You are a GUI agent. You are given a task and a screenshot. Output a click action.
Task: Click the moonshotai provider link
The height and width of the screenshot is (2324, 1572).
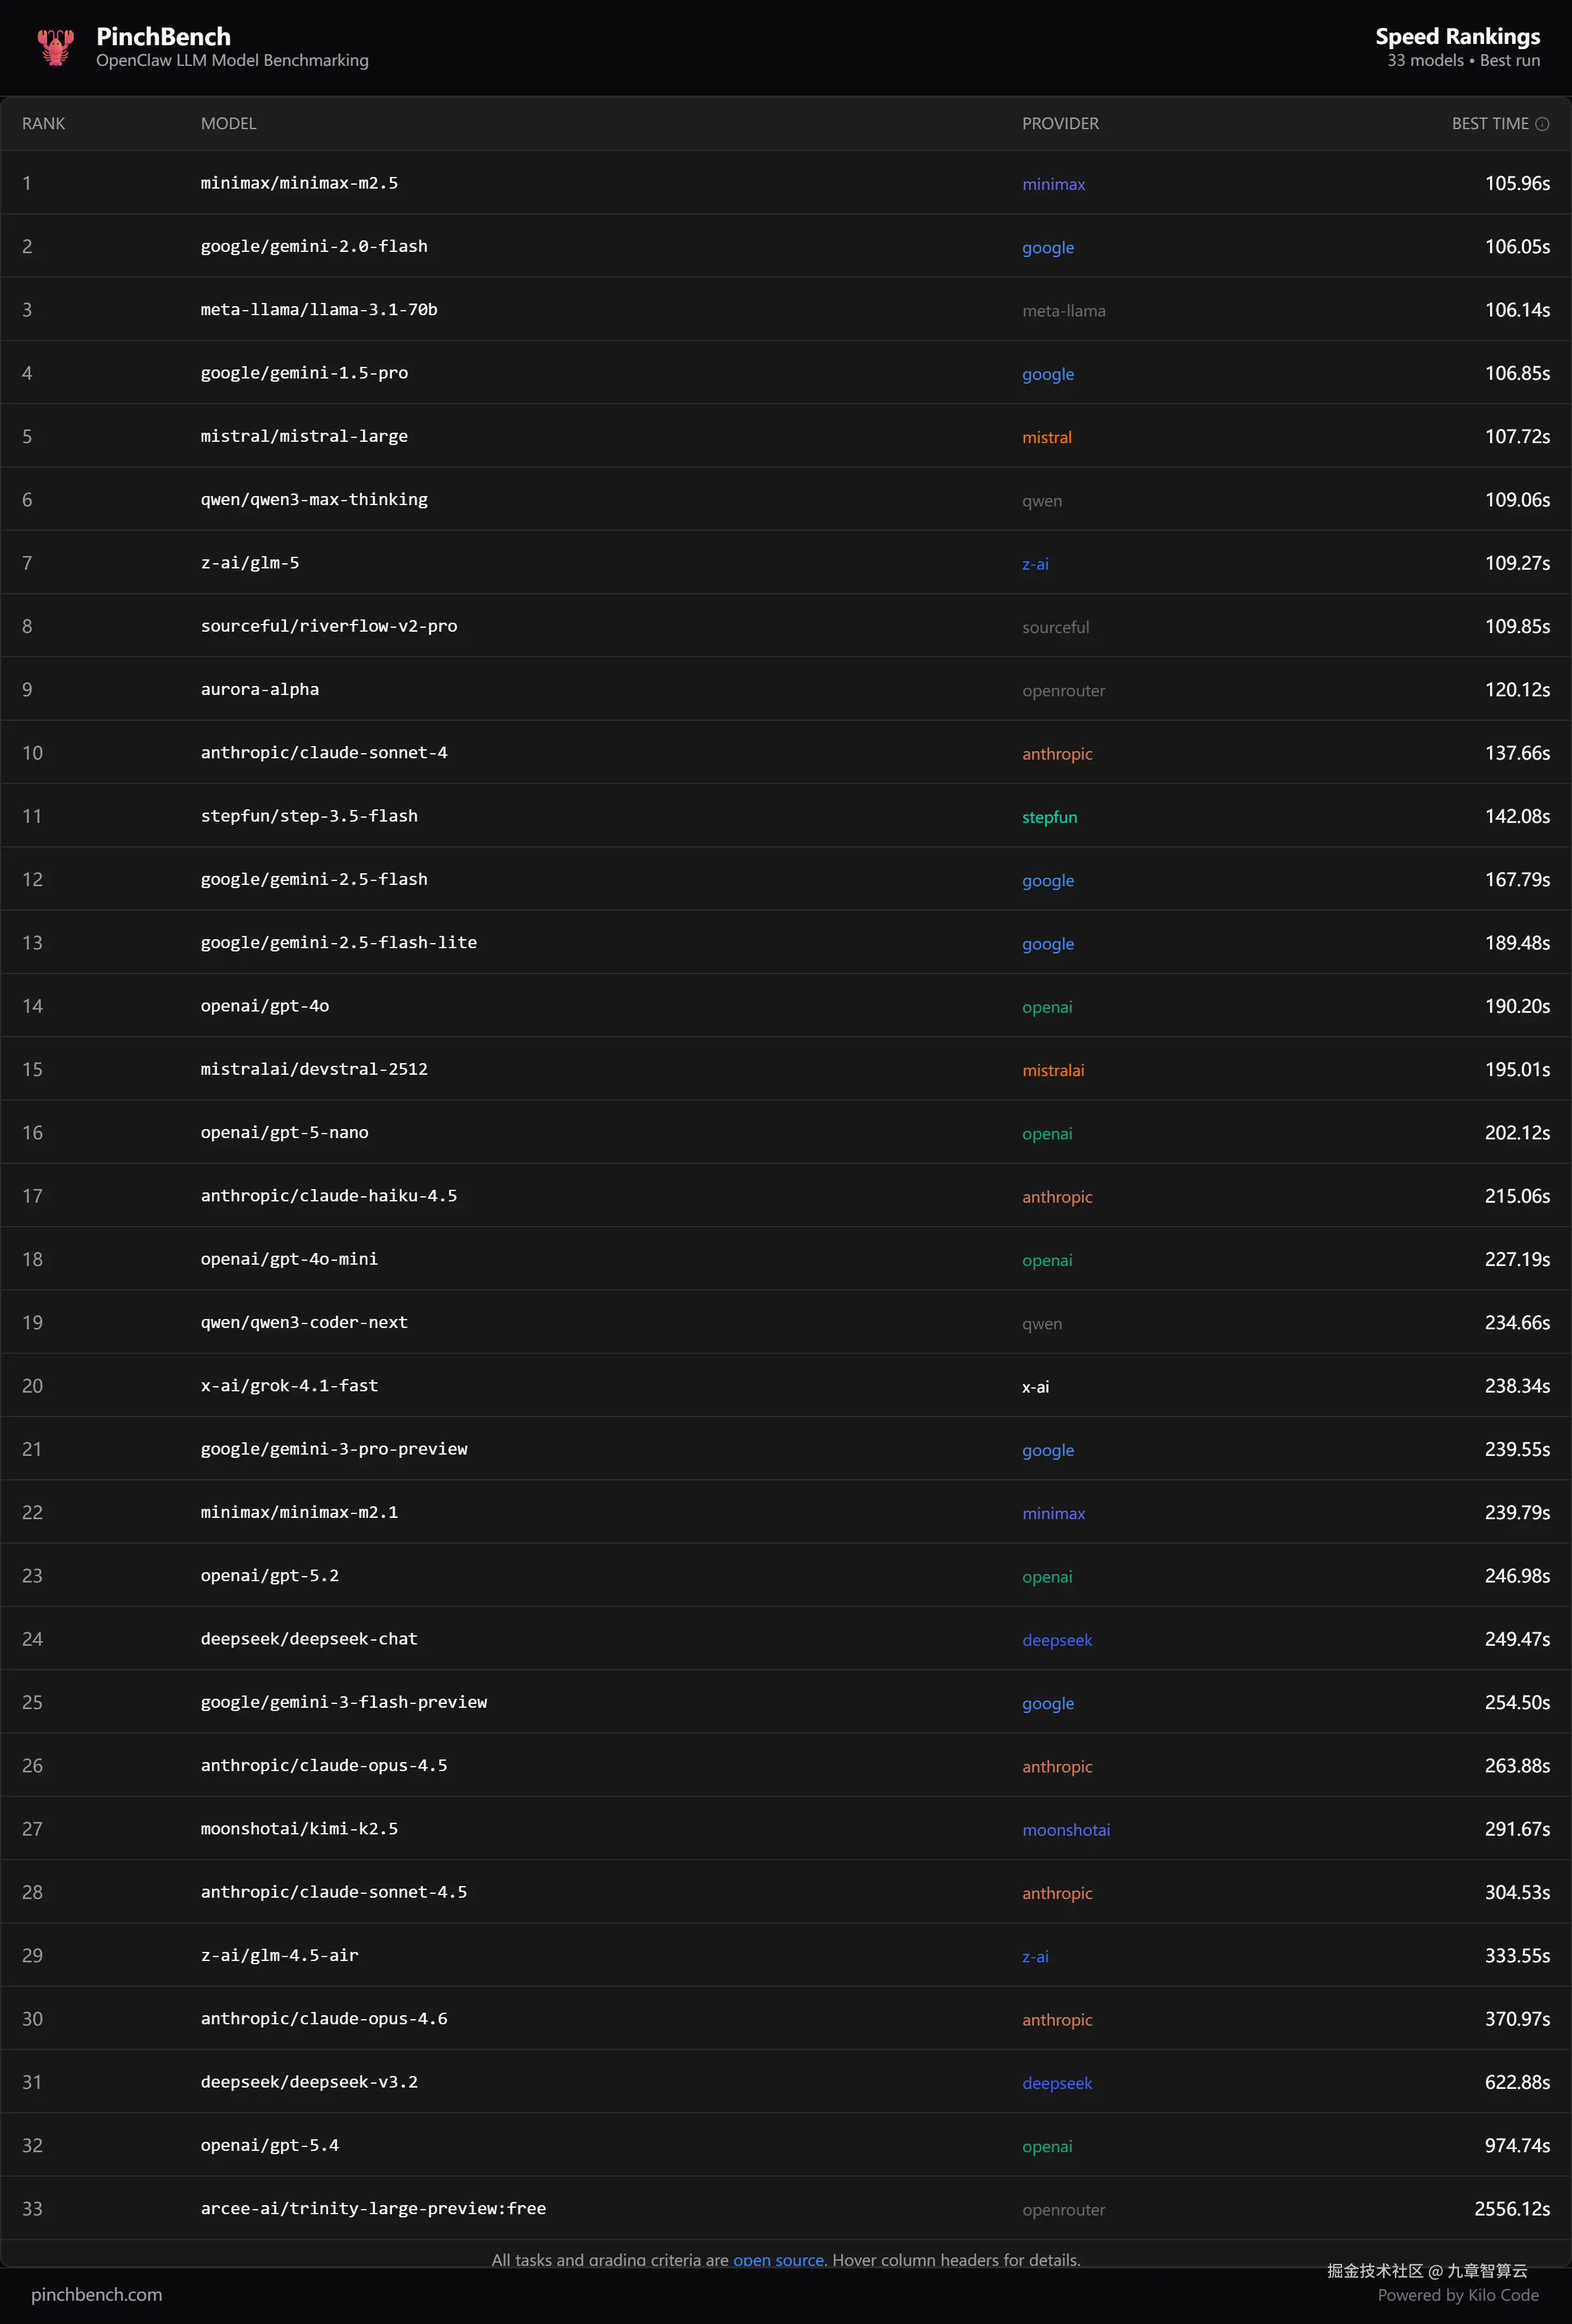click(1065, 1830)
